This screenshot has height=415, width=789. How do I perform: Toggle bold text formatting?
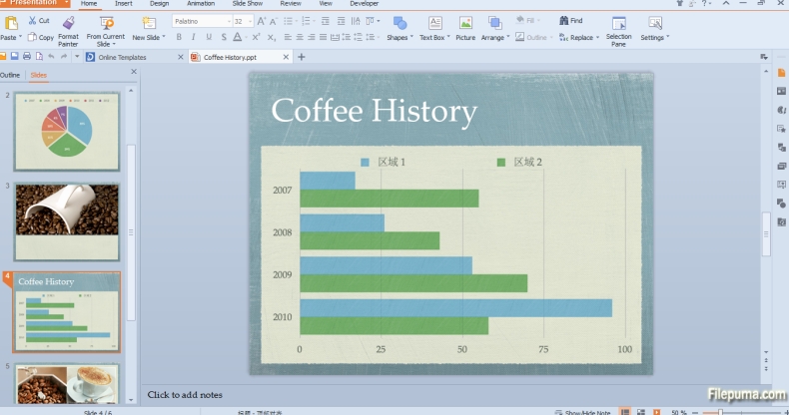click(x=180, y=37)
